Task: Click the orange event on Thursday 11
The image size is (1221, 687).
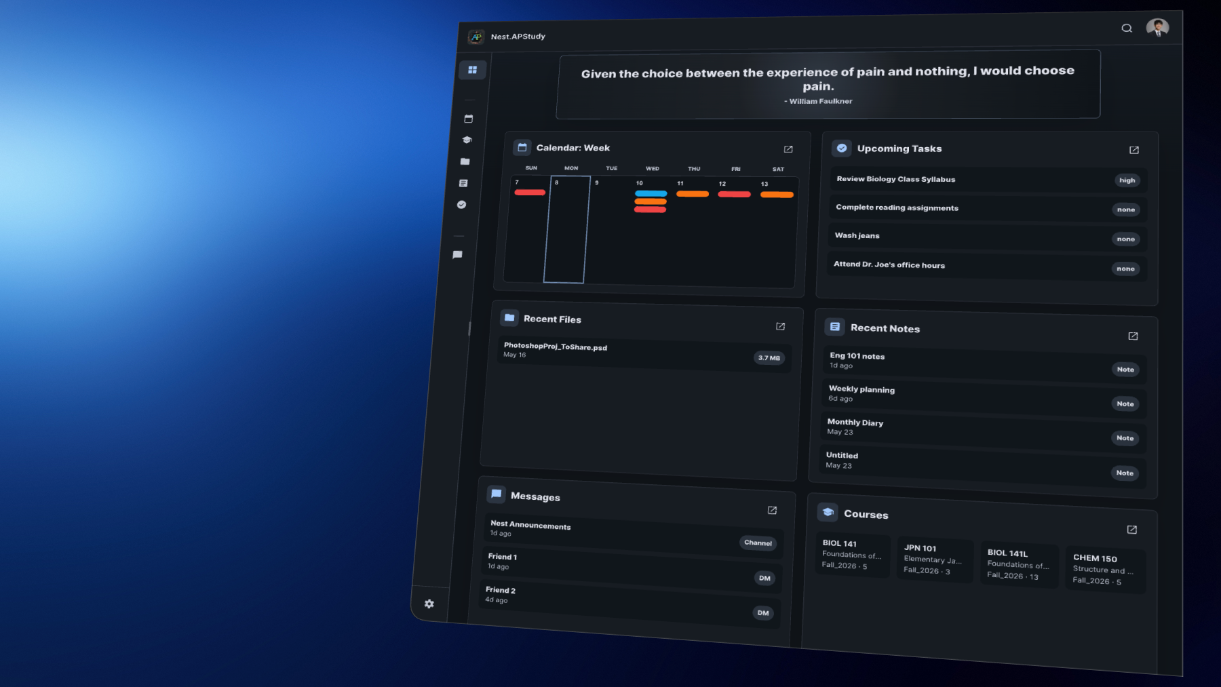Action: 693,194
